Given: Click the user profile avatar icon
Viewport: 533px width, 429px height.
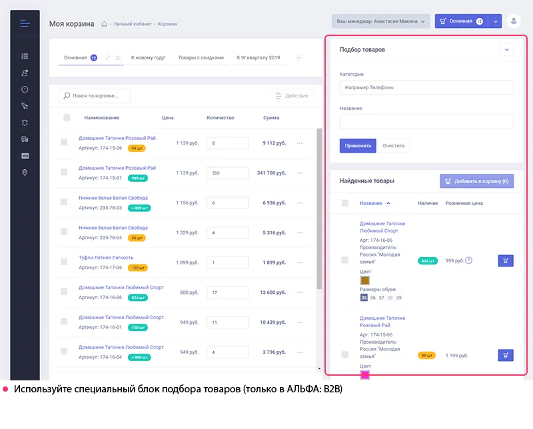Looking at the screenshot, I should click(x=514, y=21).
